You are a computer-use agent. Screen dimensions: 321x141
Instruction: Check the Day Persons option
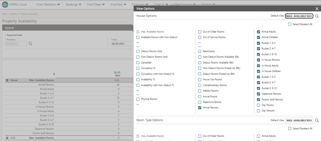(x=259, y=111)
